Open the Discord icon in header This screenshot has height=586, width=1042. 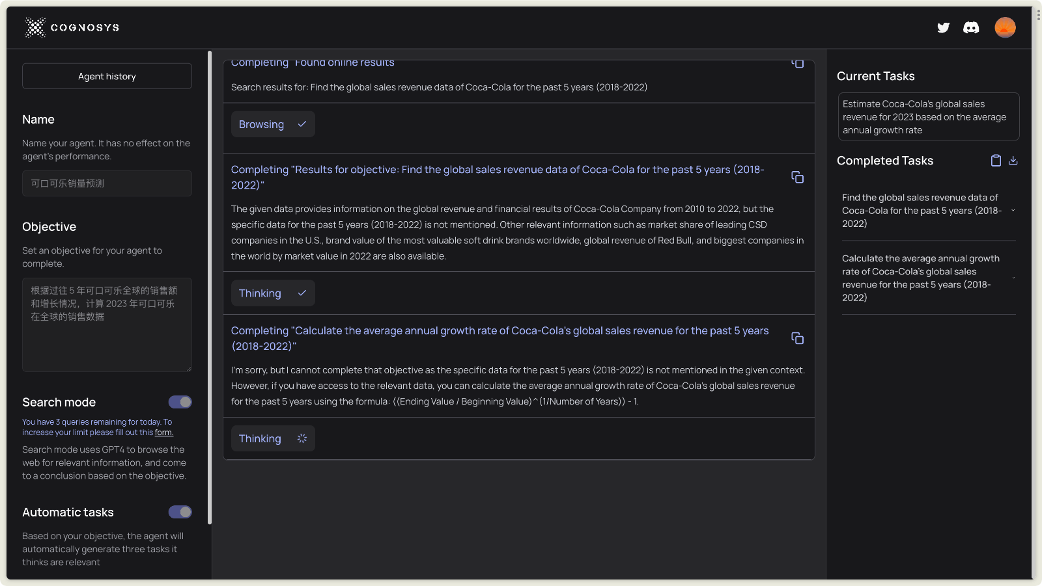click(971, 27)
